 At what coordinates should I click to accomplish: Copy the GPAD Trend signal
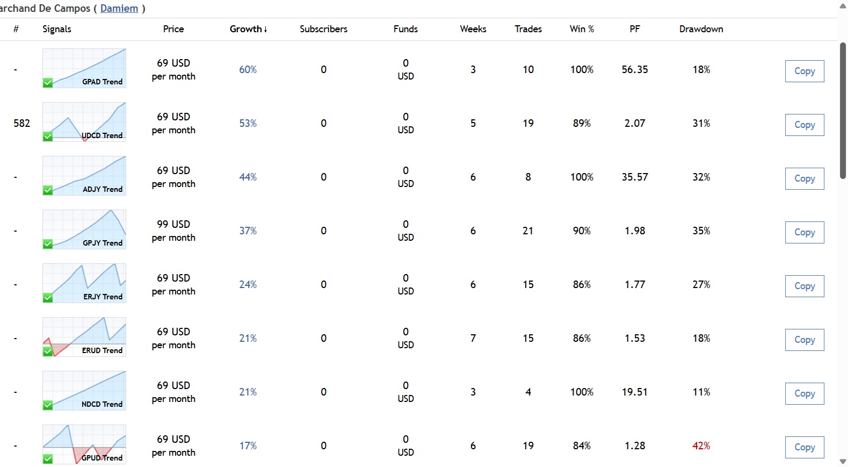pos(804,71)
